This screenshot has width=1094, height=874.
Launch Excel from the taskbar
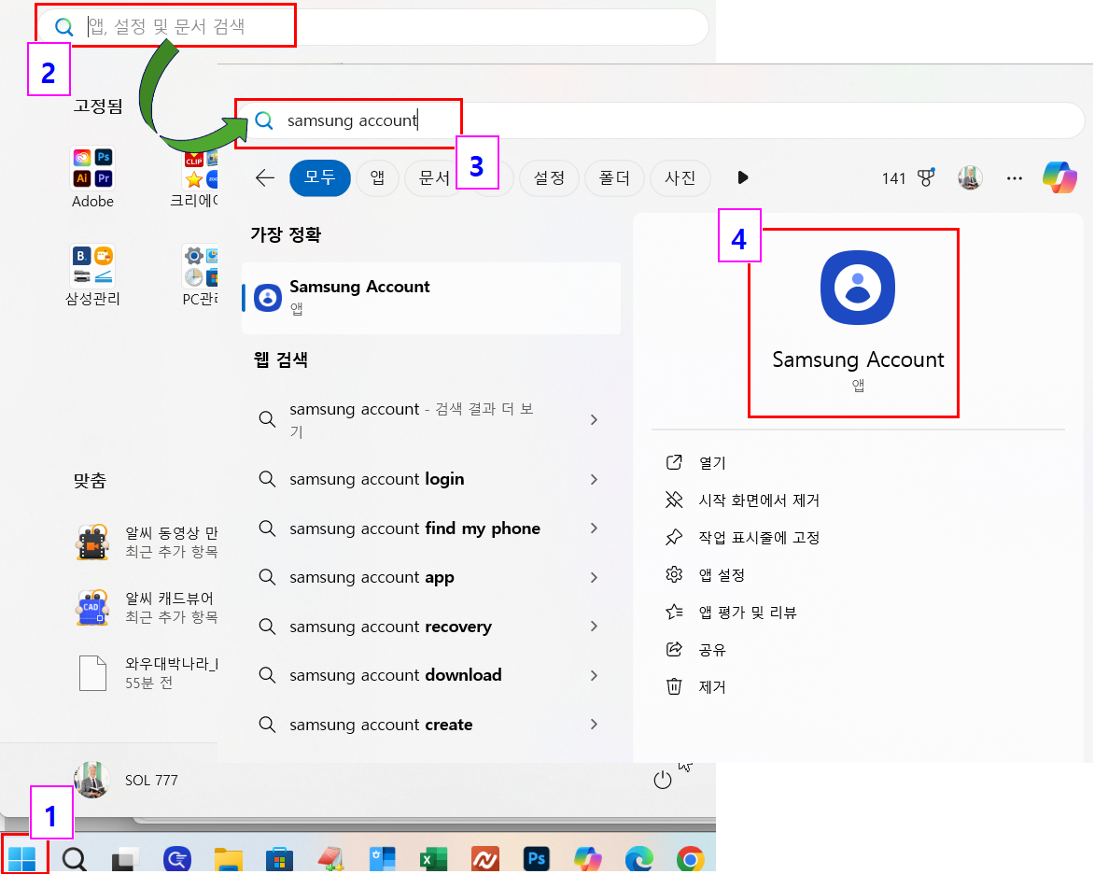click(x=433, y=859)
